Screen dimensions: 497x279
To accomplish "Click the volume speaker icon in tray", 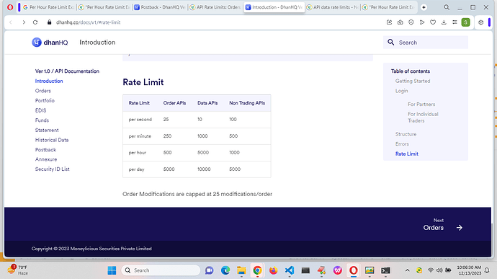I will (x=439, y=270).
